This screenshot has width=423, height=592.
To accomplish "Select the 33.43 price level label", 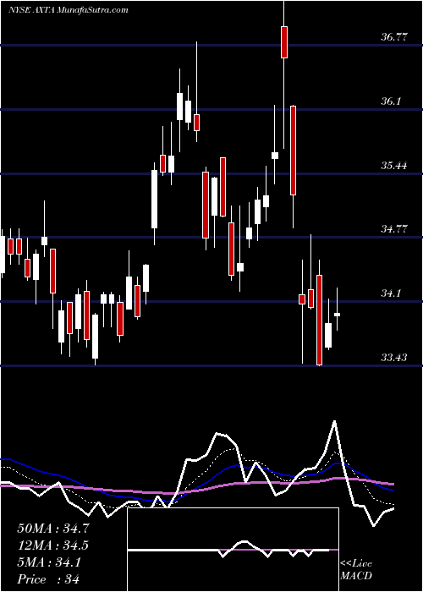I will coord(394,357).
